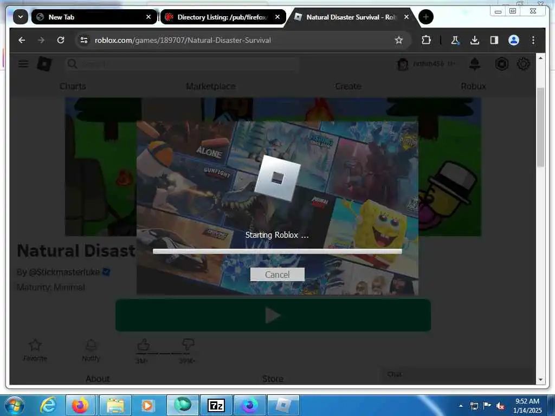The width and height of the screenshot is (555, 416).
Task: Click scrollbar down arrow
Action: point(540,380)
